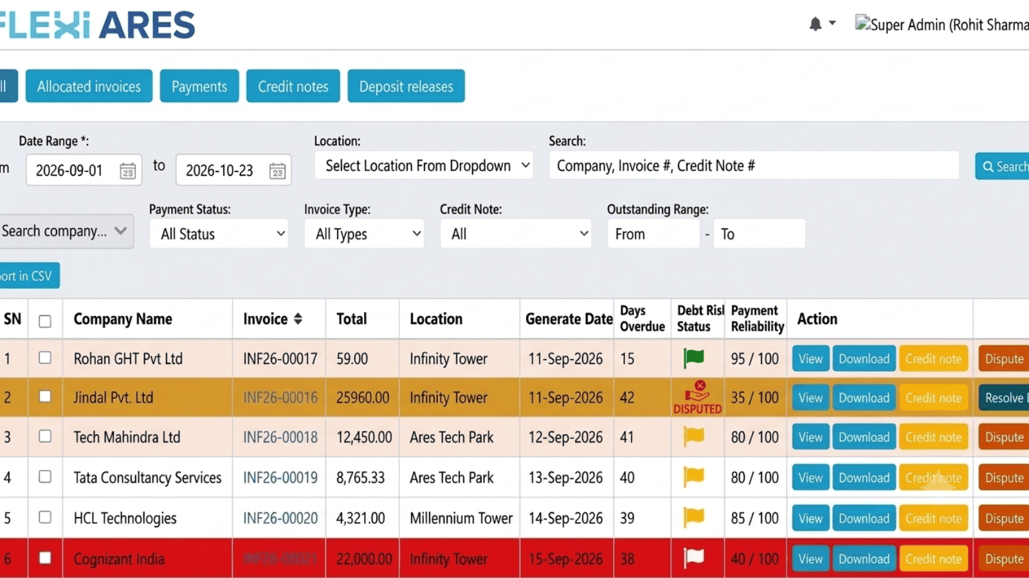This screenshot has width=1029, height=578.
Task: Click the blue Search button
Action: 1002,166
